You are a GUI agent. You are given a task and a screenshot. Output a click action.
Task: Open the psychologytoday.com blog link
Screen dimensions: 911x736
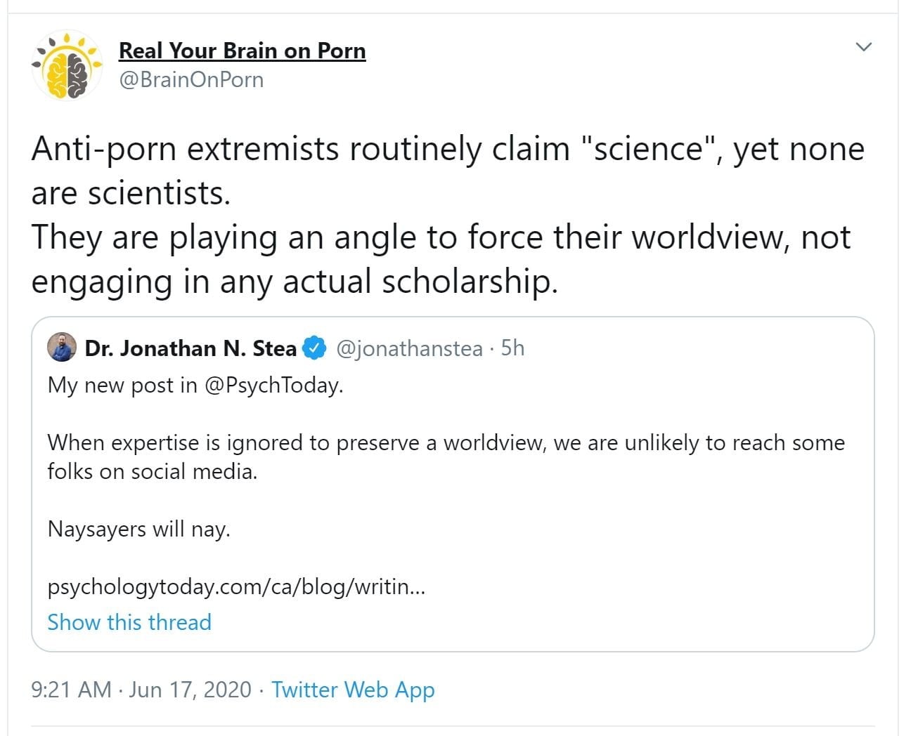236,586
